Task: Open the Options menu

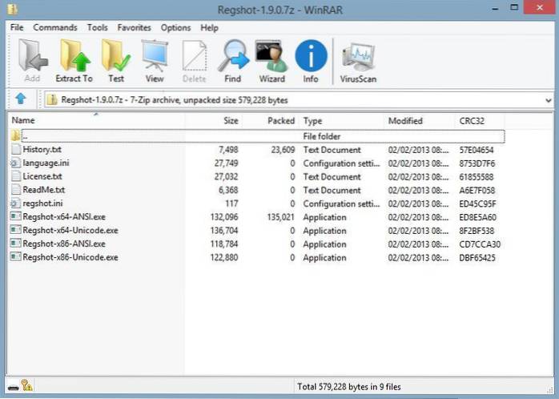Action: click(175, 27)
